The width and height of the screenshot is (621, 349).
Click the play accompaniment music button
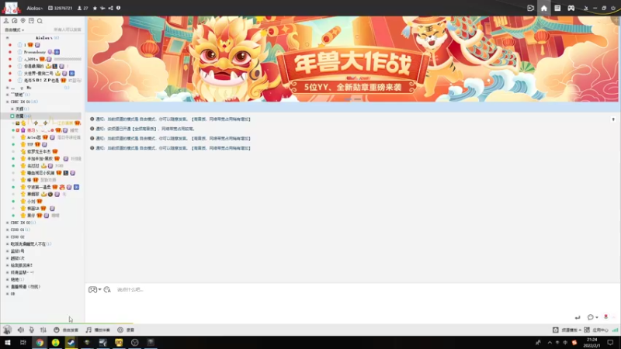(98, 330)
